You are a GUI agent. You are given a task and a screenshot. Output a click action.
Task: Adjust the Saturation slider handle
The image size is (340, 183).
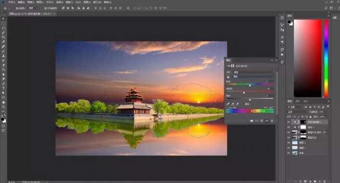click(x=244, y=92)
